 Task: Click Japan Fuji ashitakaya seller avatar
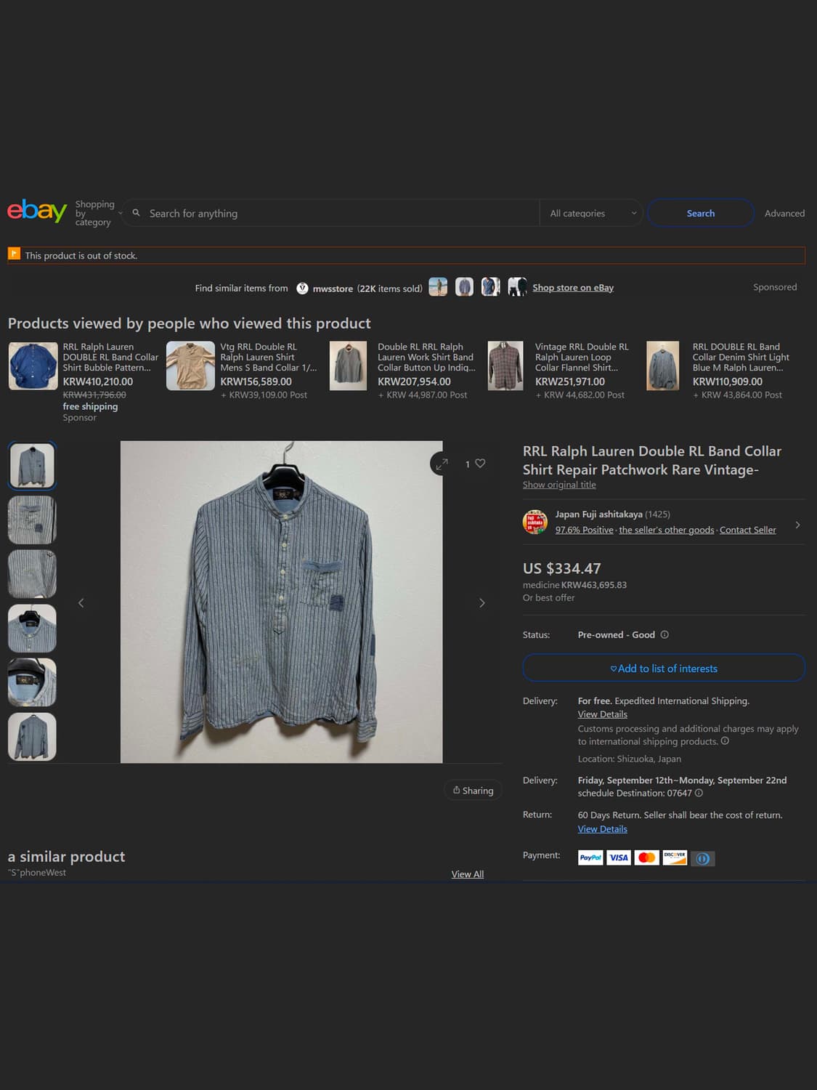(x=535, y=522)
